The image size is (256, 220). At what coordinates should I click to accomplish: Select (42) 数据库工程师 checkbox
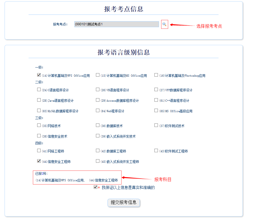coord(98,151)
